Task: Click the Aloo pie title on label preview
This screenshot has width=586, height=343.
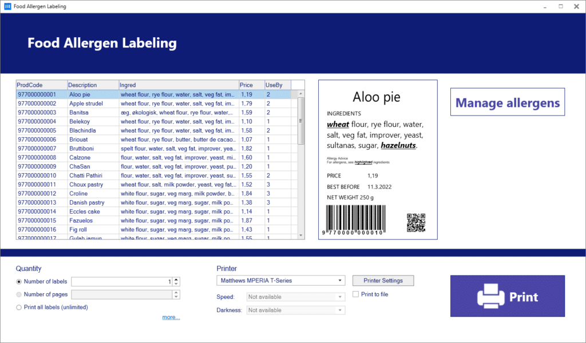Action: [377, 97]
